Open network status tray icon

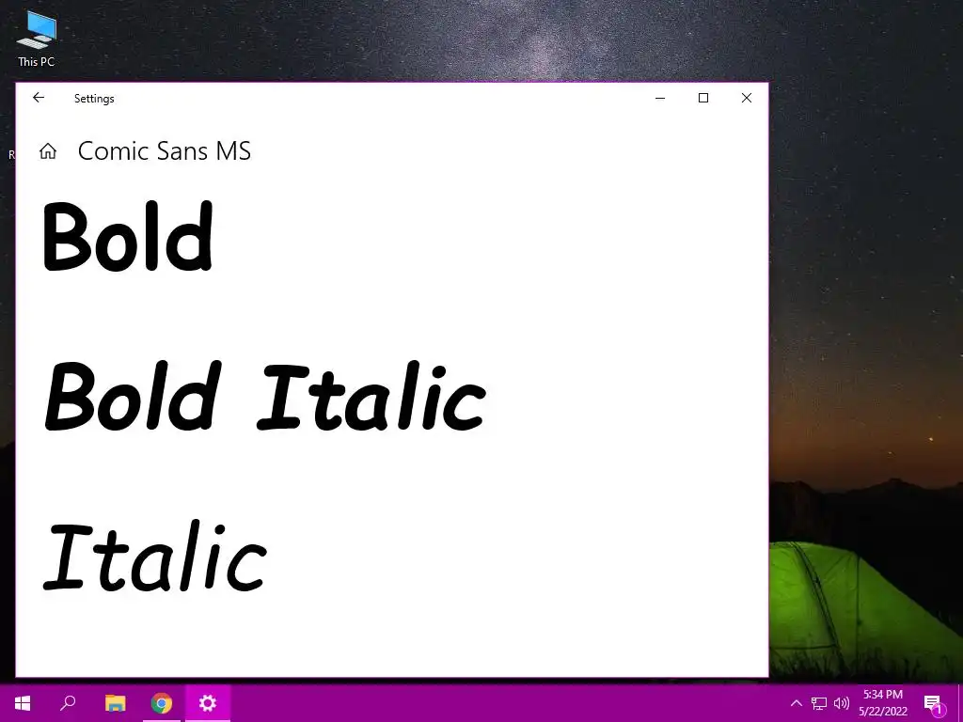(819, 703)
